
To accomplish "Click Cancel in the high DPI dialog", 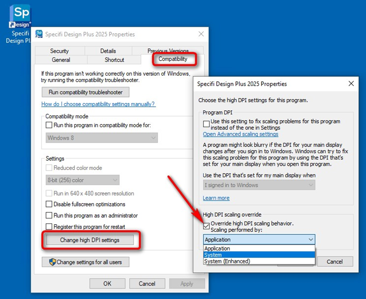I will point(335,262).
